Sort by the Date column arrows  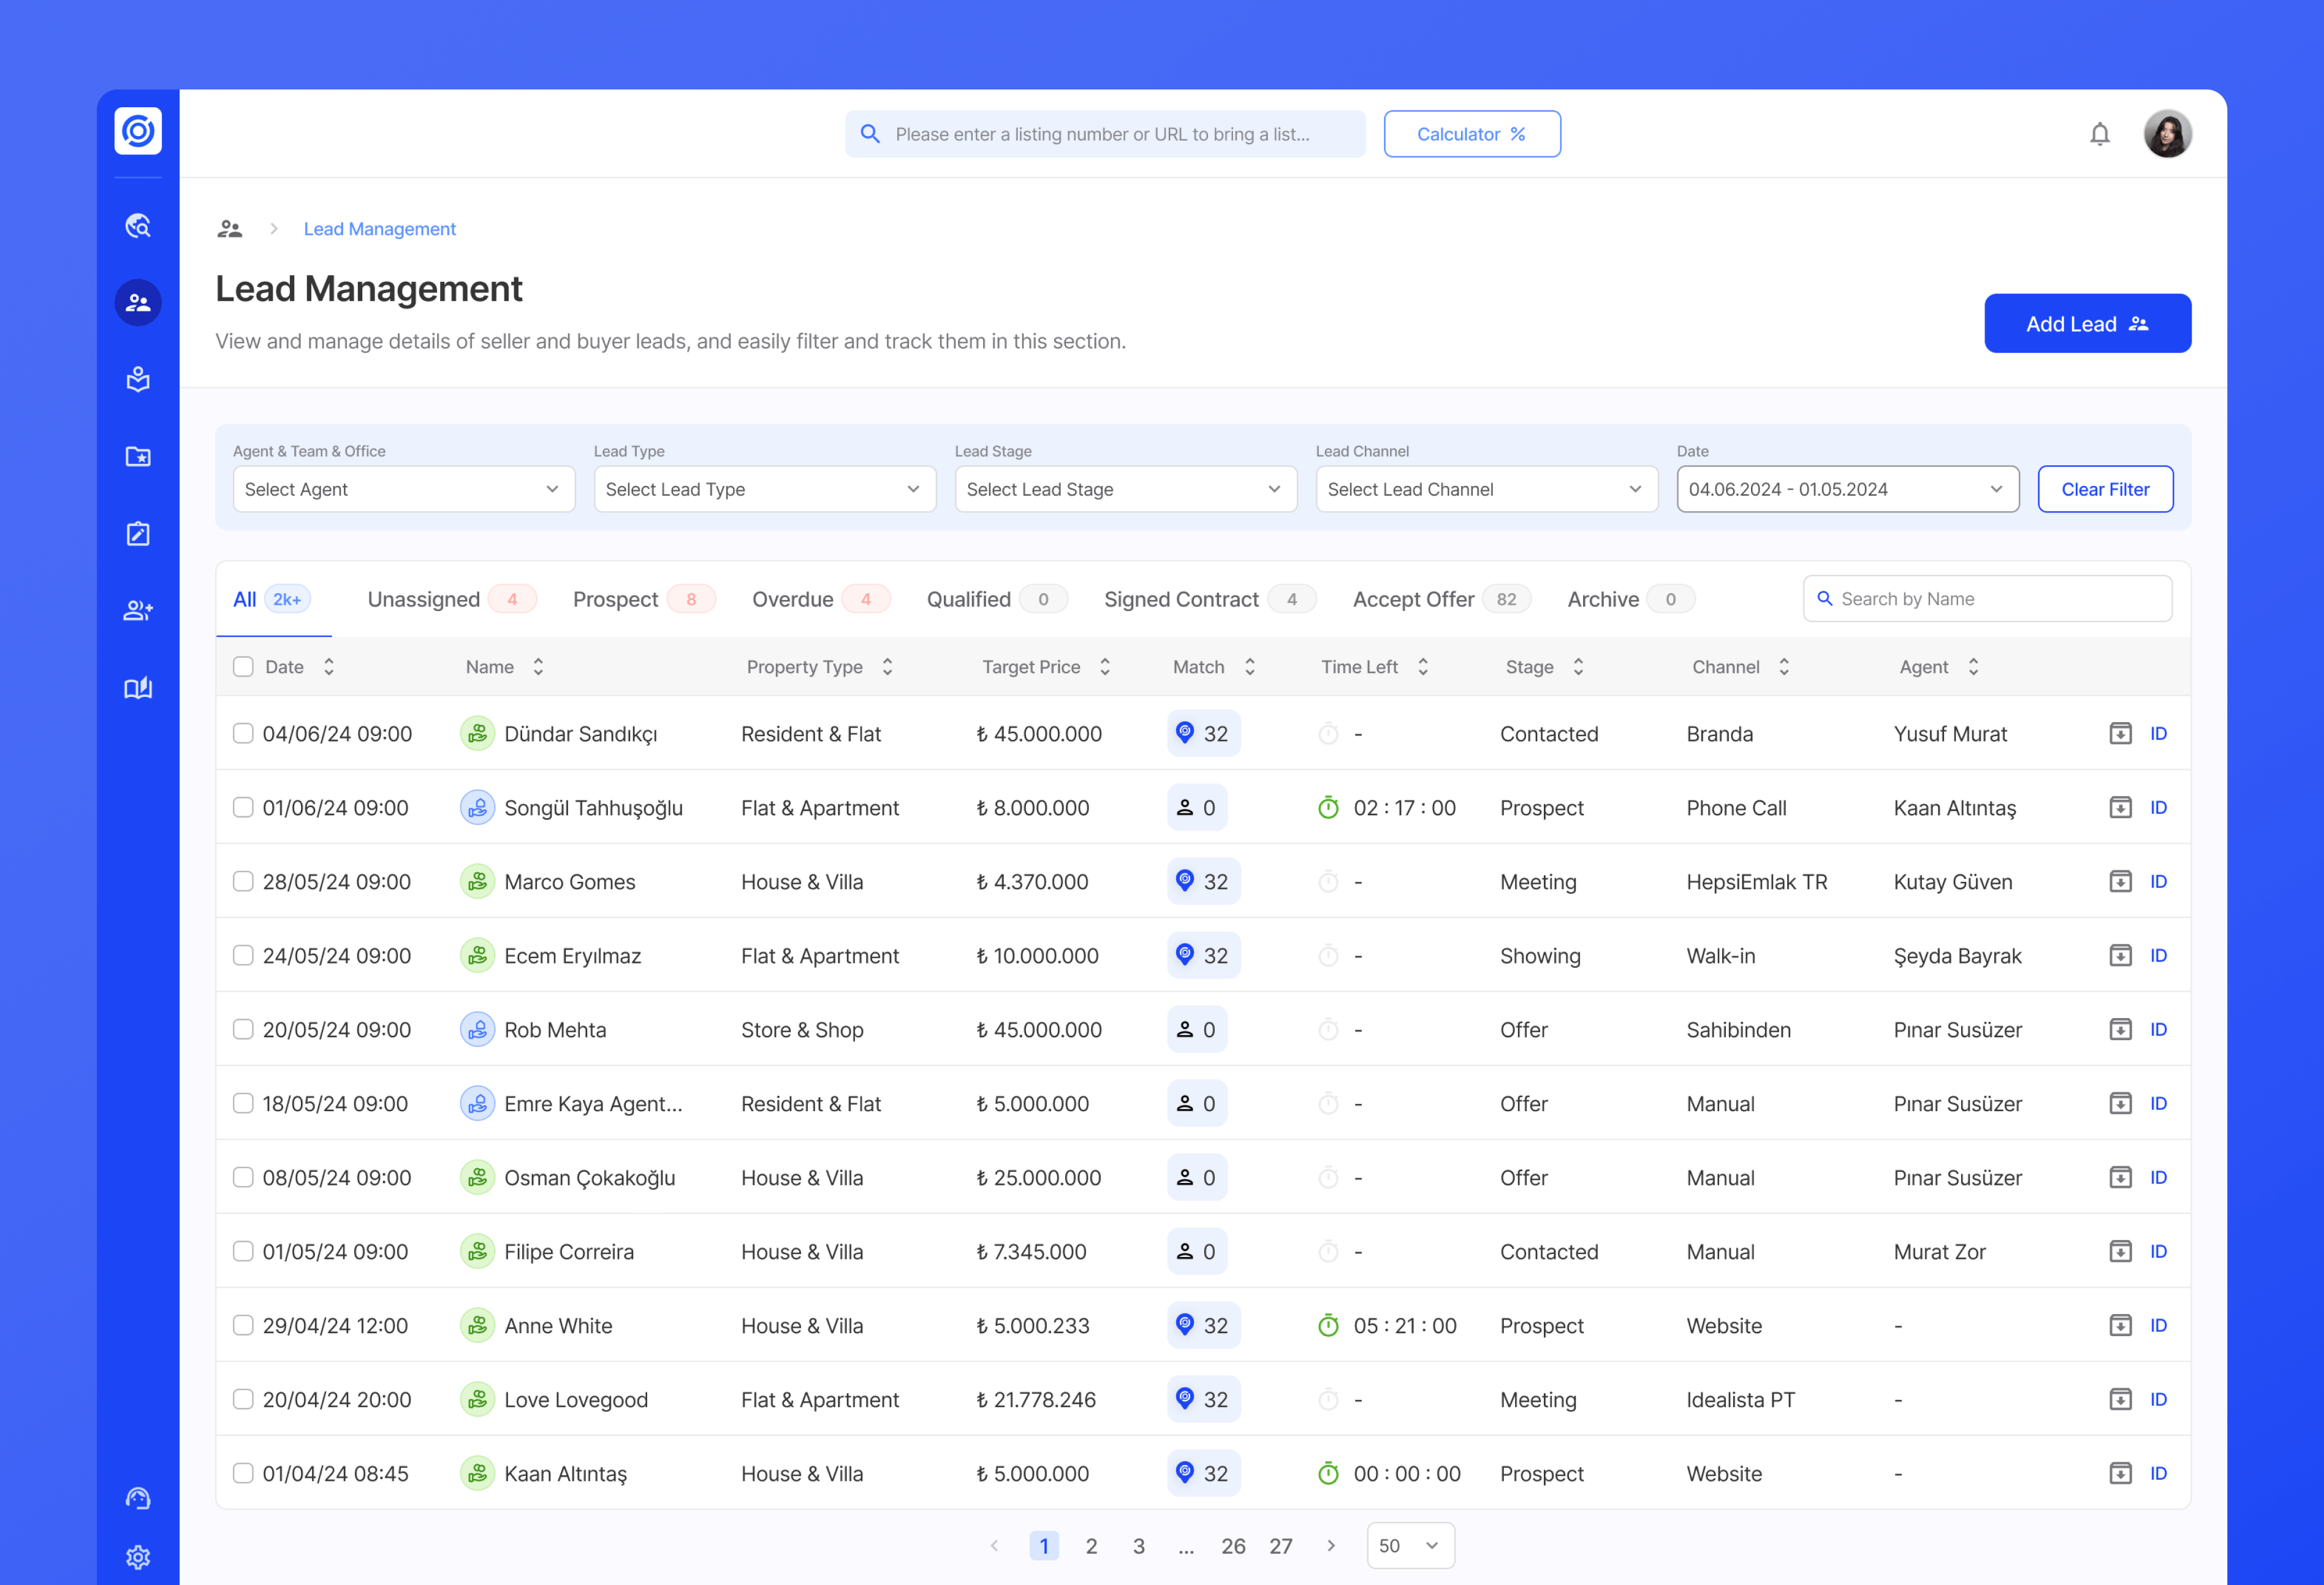(329, 666)
